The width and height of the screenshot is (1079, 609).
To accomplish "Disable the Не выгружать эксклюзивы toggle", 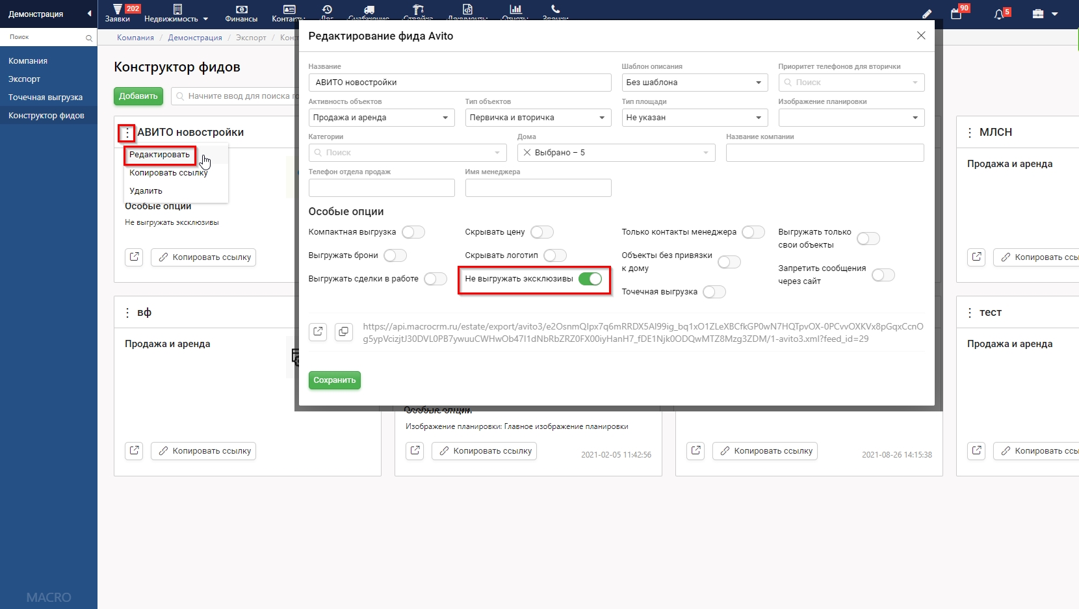I will click(x=590, y=279).
